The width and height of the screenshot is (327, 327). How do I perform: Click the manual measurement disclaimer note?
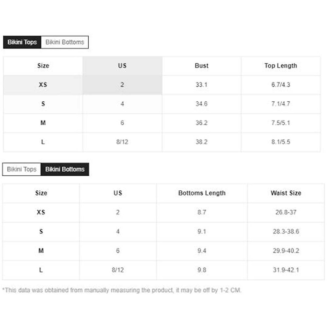(122, 290)
